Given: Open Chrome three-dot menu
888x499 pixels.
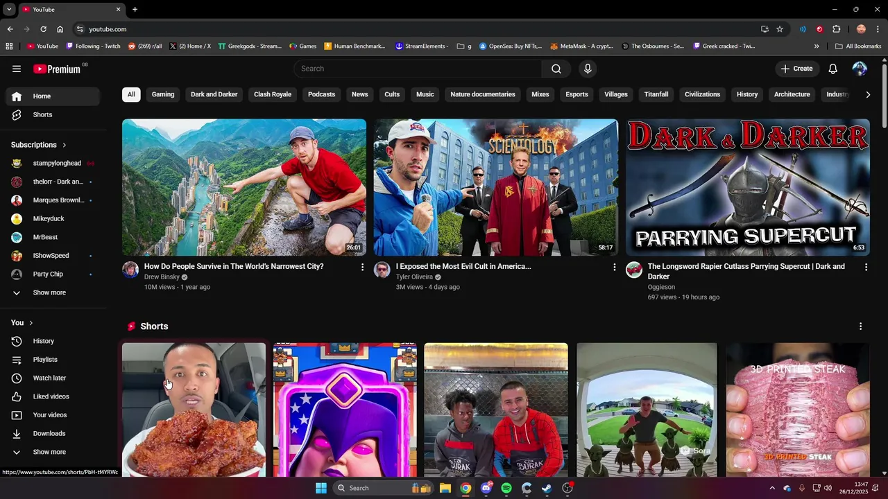Looking at the screenshot, I should (x=878, y=29).
